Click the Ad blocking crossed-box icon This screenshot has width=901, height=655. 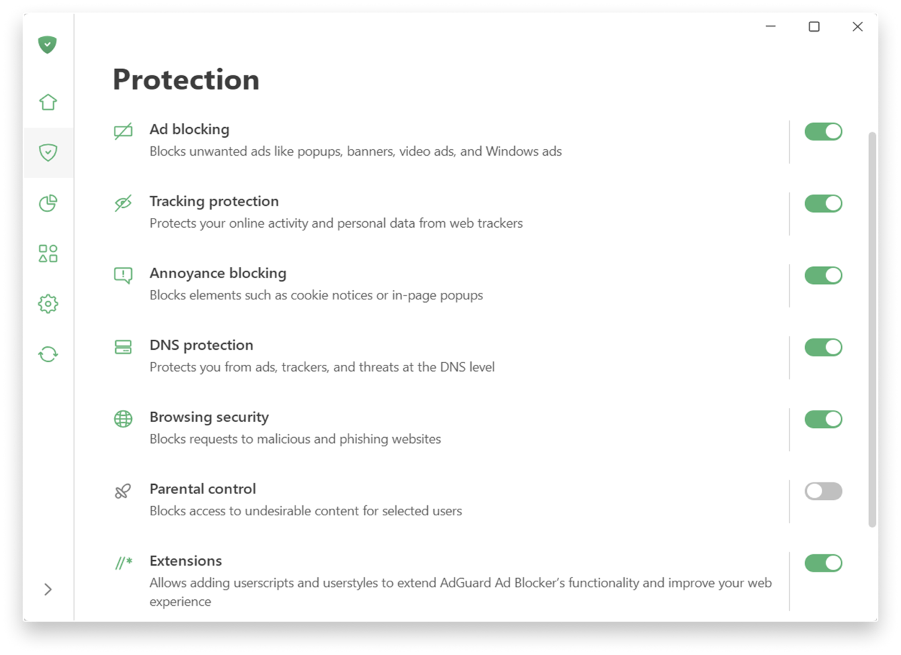[x=123, y=131]
